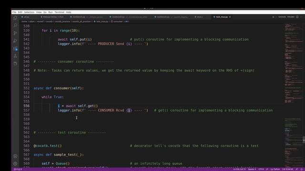The image size is (305, 171).
Task: Change Python language mode in status bar
Action: (276, 169)
